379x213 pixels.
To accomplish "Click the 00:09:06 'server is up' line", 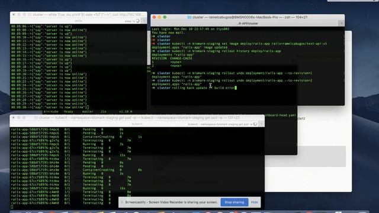I will point(41,26).
